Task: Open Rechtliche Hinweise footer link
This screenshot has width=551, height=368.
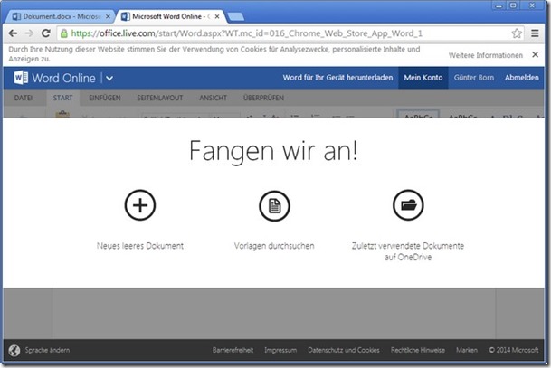Action: click(418, 350)
